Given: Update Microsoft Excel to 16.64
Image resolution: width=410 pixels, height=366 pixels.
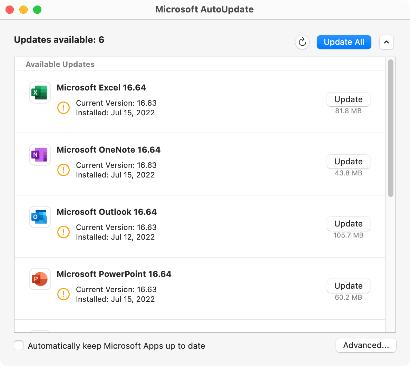Looking at the screenshot, I should coord(348,99).
